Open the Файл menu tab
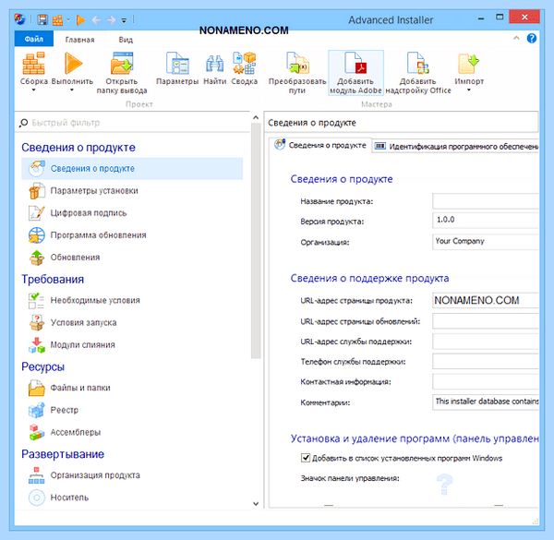554x540 pixels. 34,39
